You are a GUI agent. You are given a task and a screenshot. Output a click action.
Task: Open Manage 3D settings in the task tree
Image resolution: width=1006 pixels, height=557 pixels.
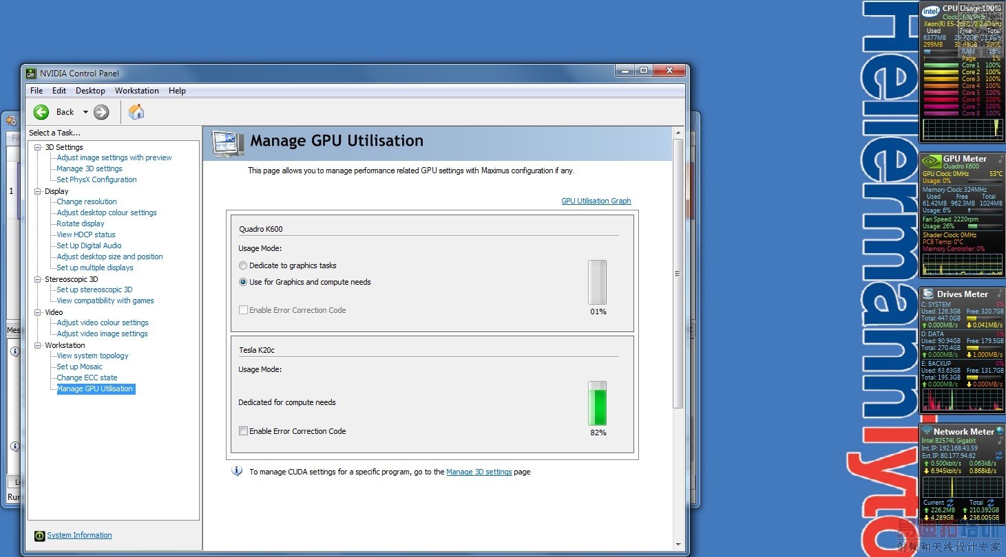[x=90, y=168]
